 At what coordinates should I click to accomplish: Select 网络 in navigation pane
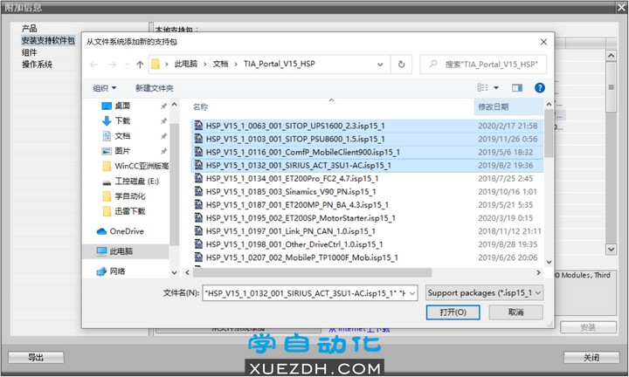[111, 271]
